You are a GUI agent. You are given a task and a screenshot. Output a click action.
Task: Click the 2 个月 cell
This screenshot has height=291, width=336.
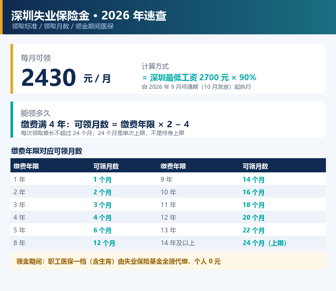tap(102, 192)
